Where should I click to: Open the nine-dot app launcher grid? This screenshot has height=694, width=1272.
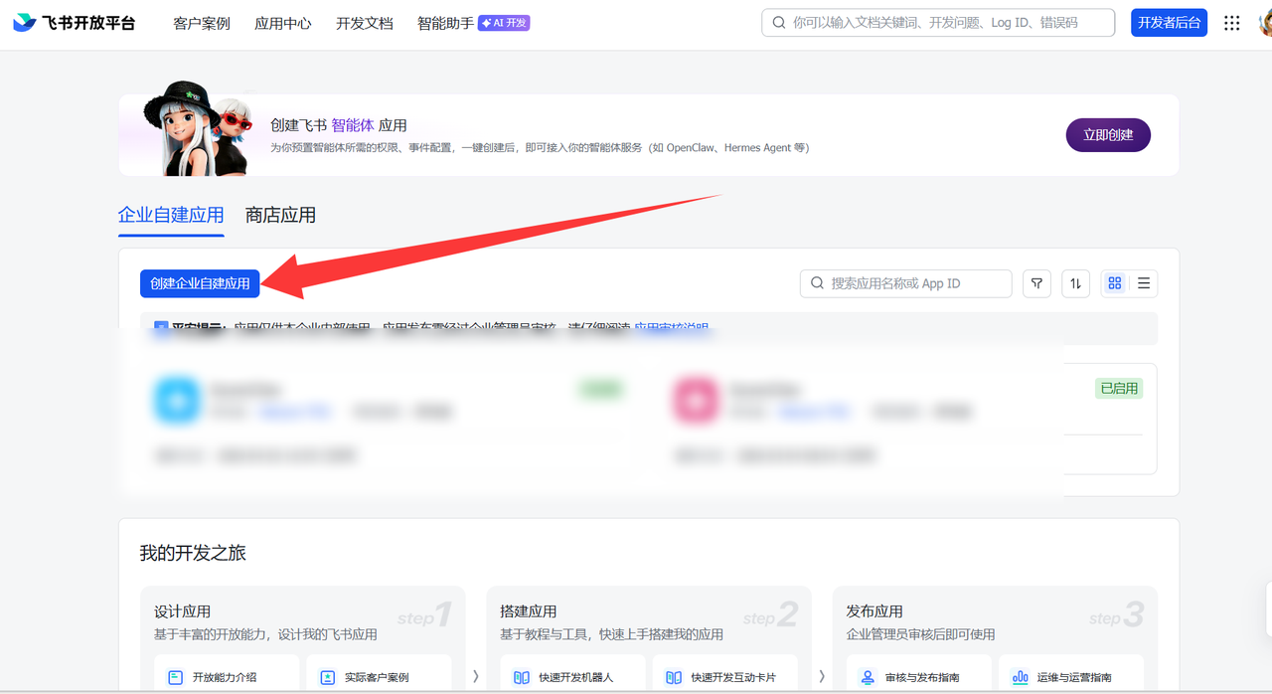click(x=1232, y=23)
